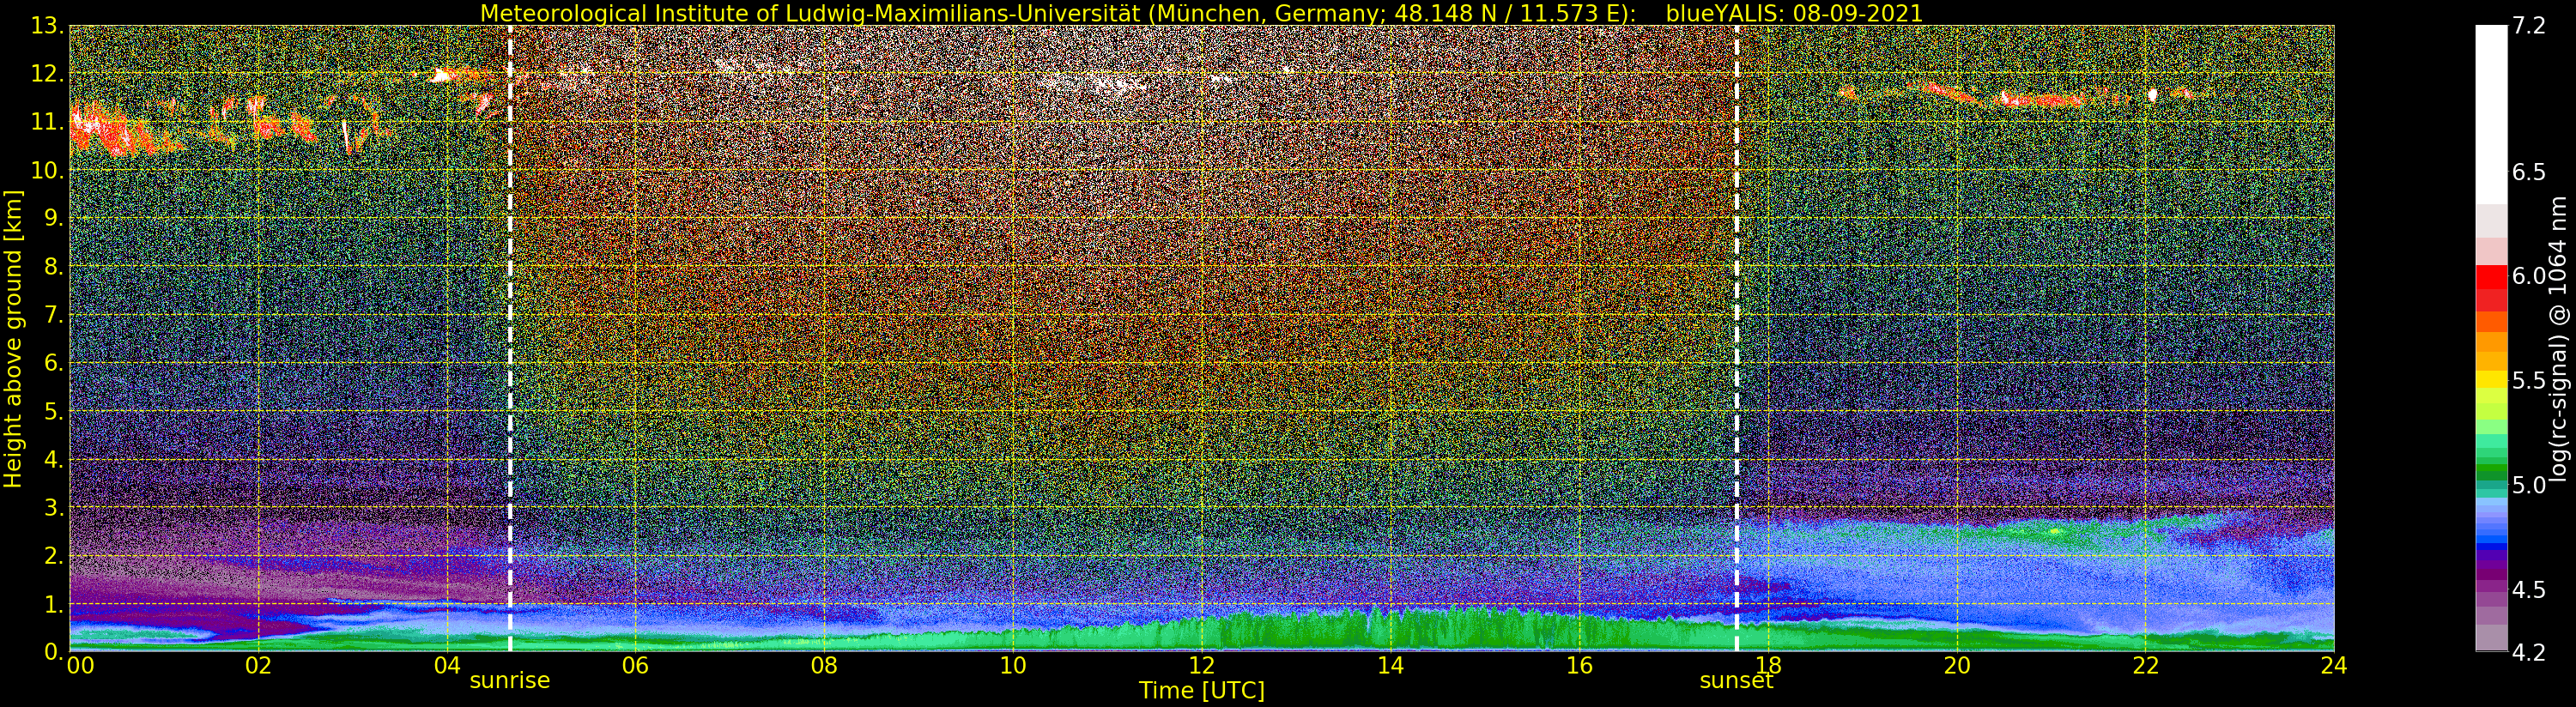Click the time axis tick label '24'
Screen dimensions: 2576x707
[x=2334, y=665]
